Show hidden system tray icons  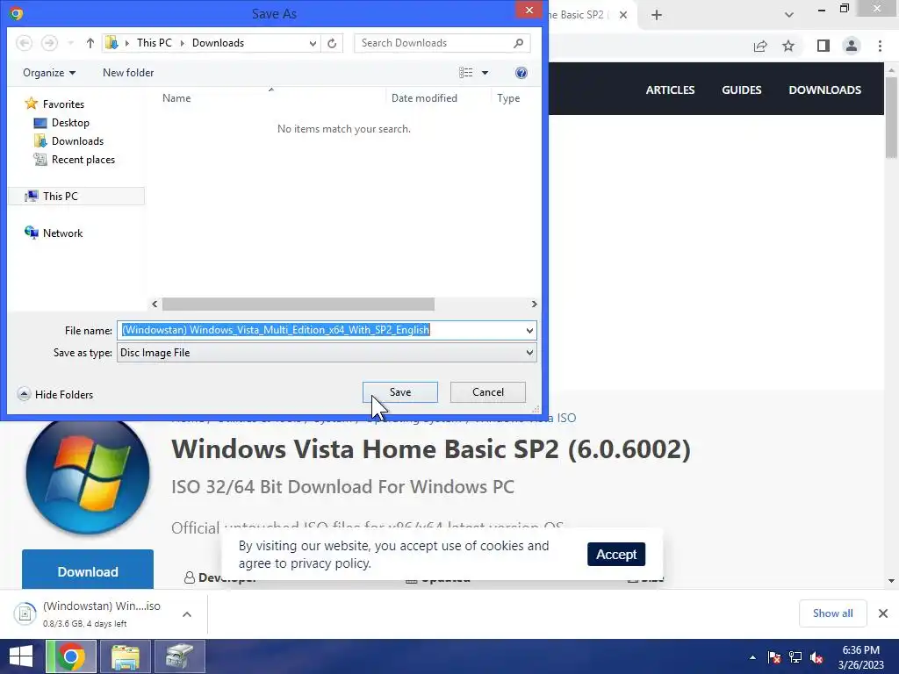(x=752, y=657)
